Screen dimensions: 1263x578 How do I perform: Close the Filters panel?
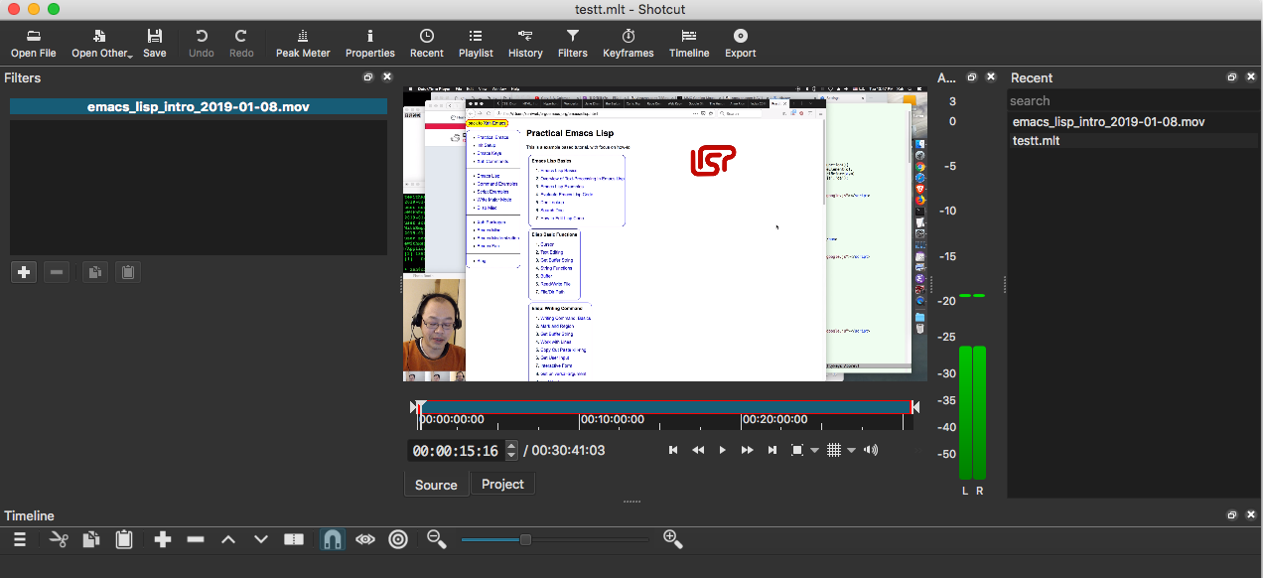pyautogui.click(x=387, y=77)
